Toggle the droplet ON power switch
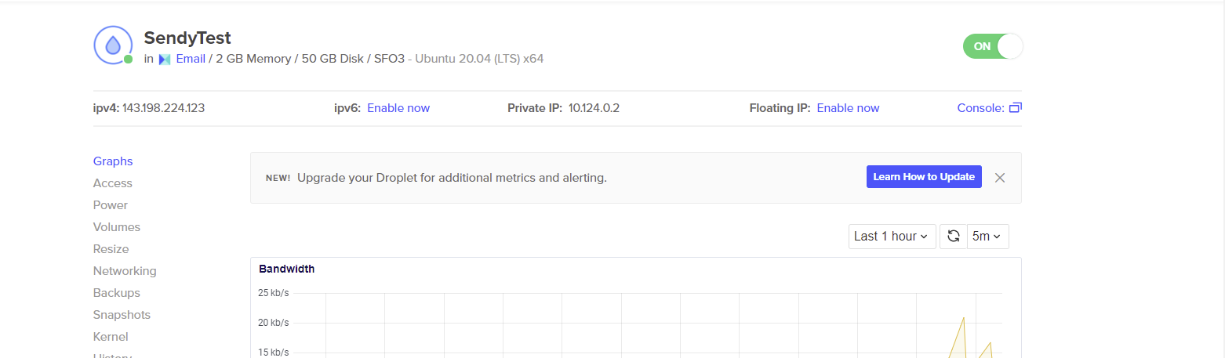The width and height of the screenshot is (1225, 358). click(x=993, y=46)
